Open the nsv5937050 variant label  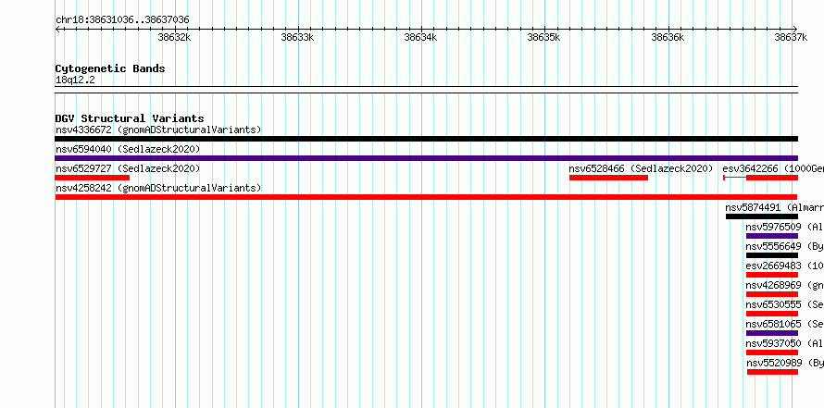tap(784, 343)
